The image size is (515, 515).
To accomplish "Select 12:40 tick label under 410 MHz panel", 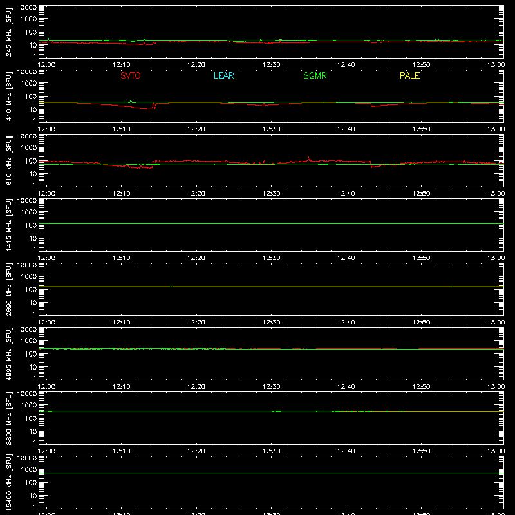I will pyautogui.click(x=346, y=129).
